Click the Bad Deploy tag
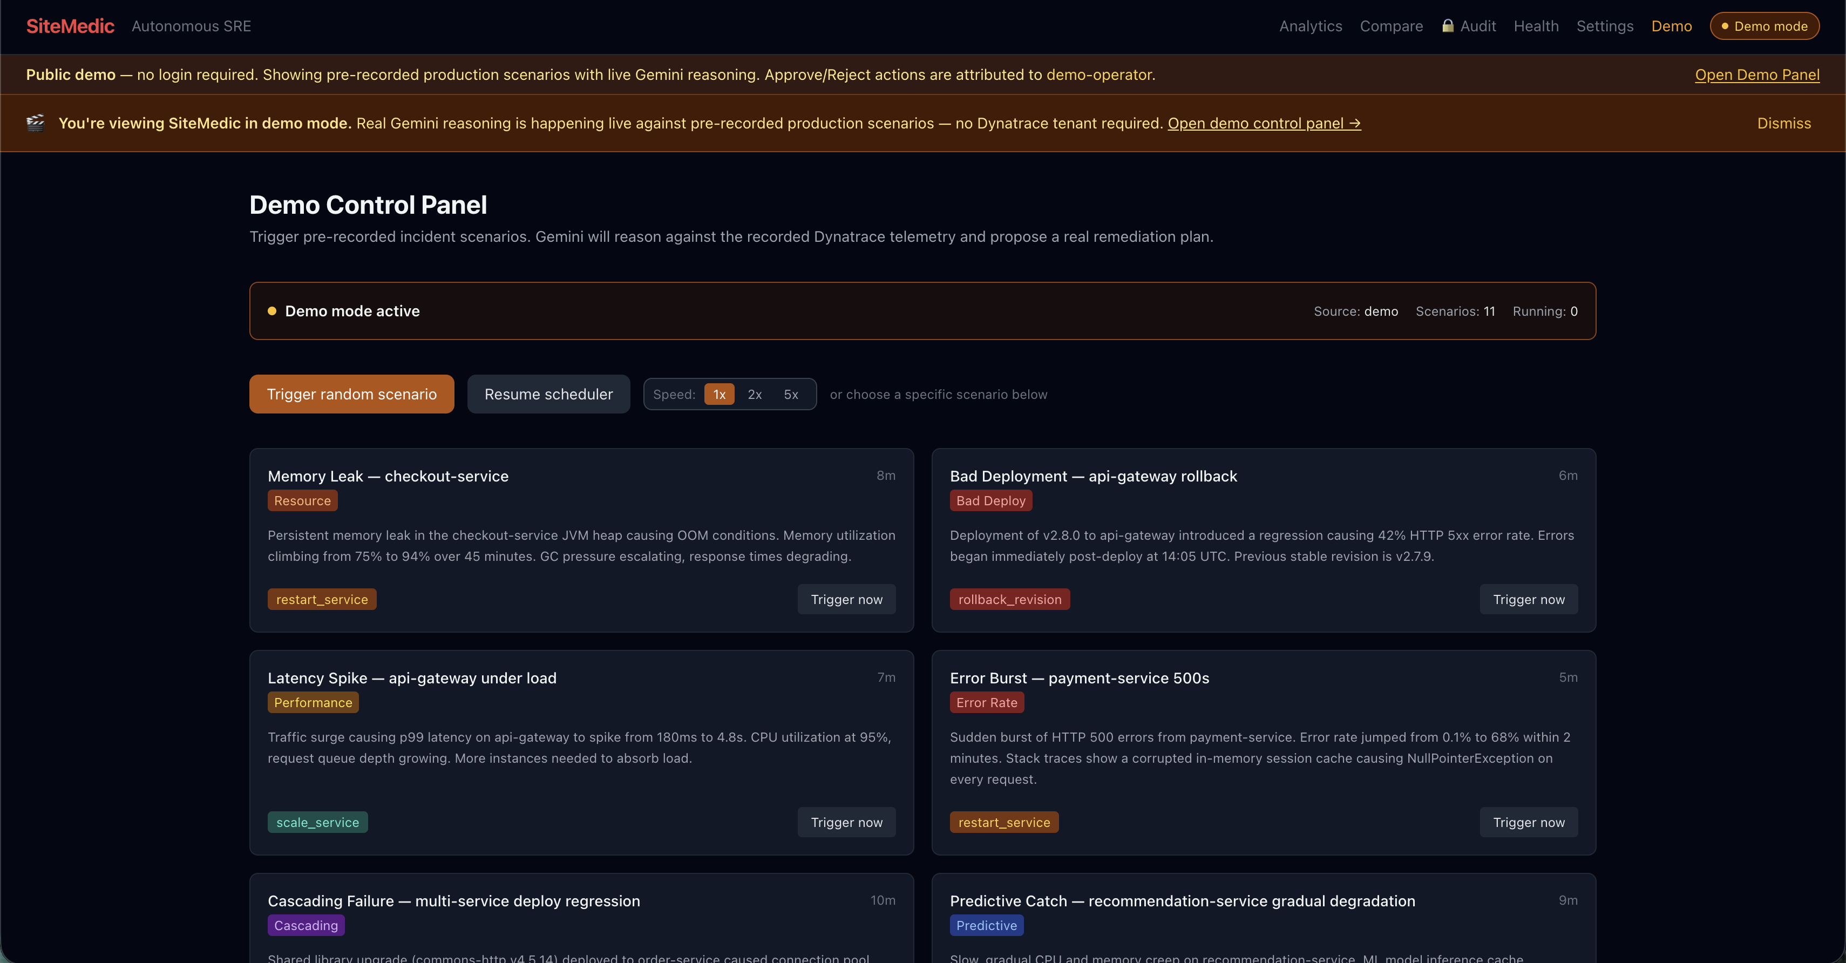The width and height of the screenshot is (1846, 963). point(991,501)
